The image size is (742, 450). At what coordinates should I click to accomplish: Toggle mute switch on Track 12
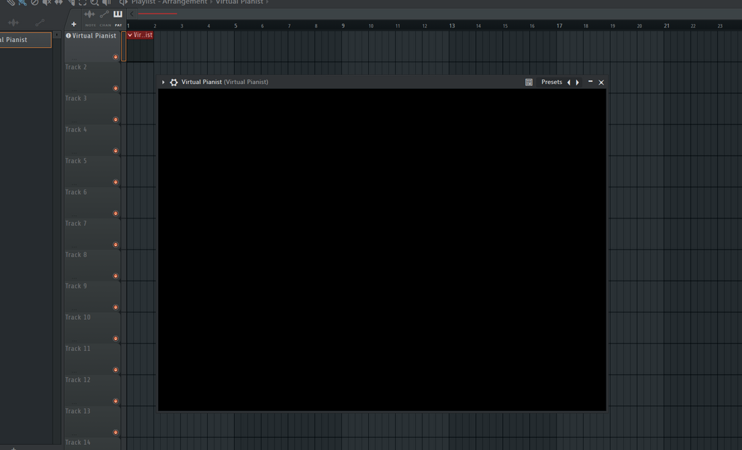(115, 401)
